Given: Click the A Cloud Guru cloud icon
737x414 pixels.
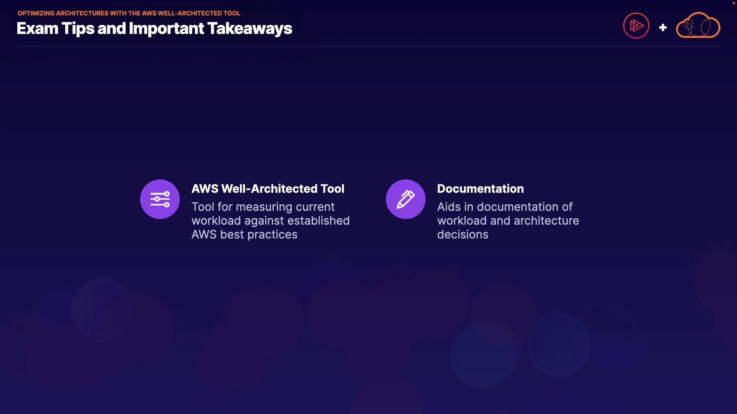Looking at the screenshot, I should tap(698, 26).
